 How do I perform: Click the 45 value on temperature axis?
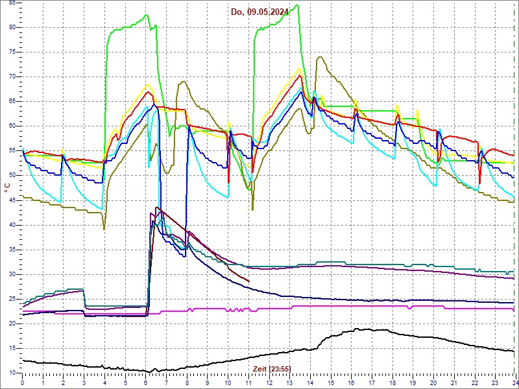click(x=12, y=200)
